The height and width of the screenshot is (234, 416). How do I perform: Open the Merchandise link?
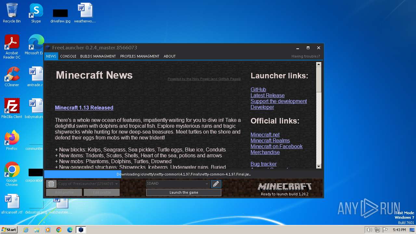[x=265, y=152]
